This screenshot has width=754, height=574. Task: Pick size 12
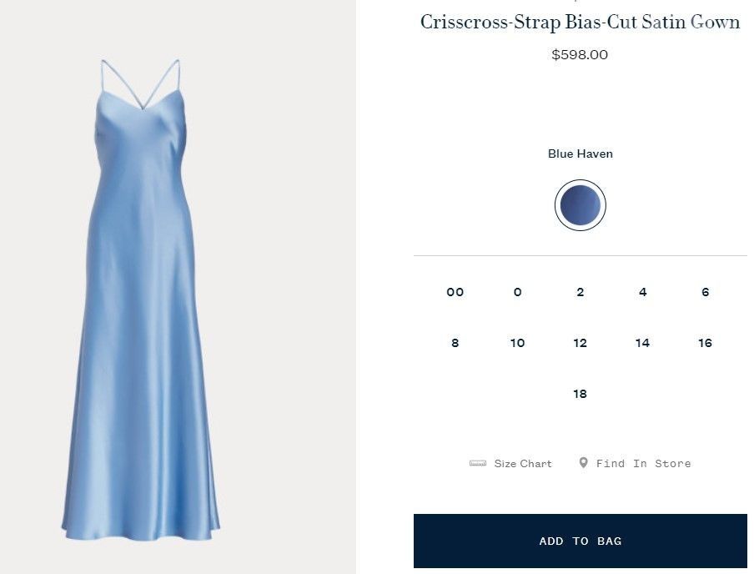point(580,343)
